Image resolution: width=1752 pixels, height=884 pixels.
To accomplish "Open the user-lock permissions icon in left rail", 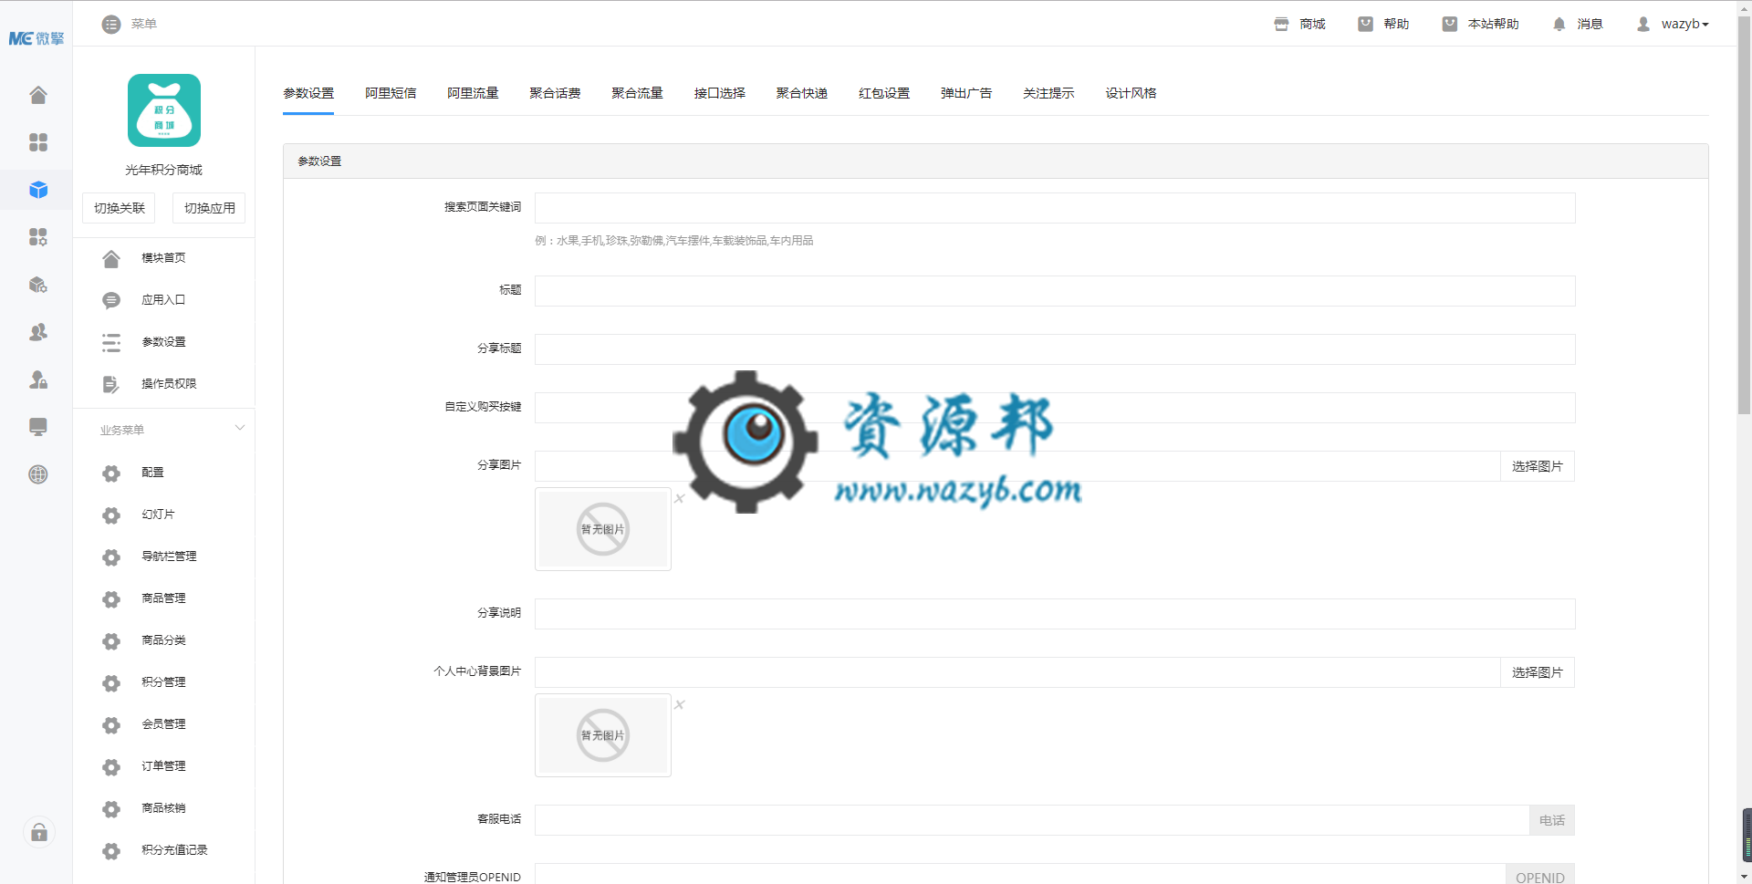I will coord(38,380).
